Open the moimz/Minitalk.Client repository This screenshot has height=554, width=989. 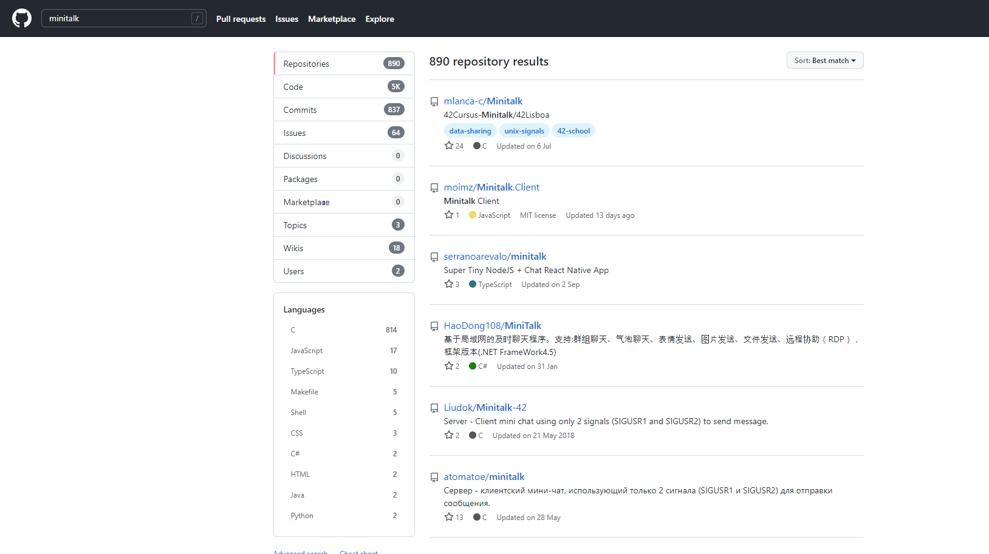click(491, 187)
